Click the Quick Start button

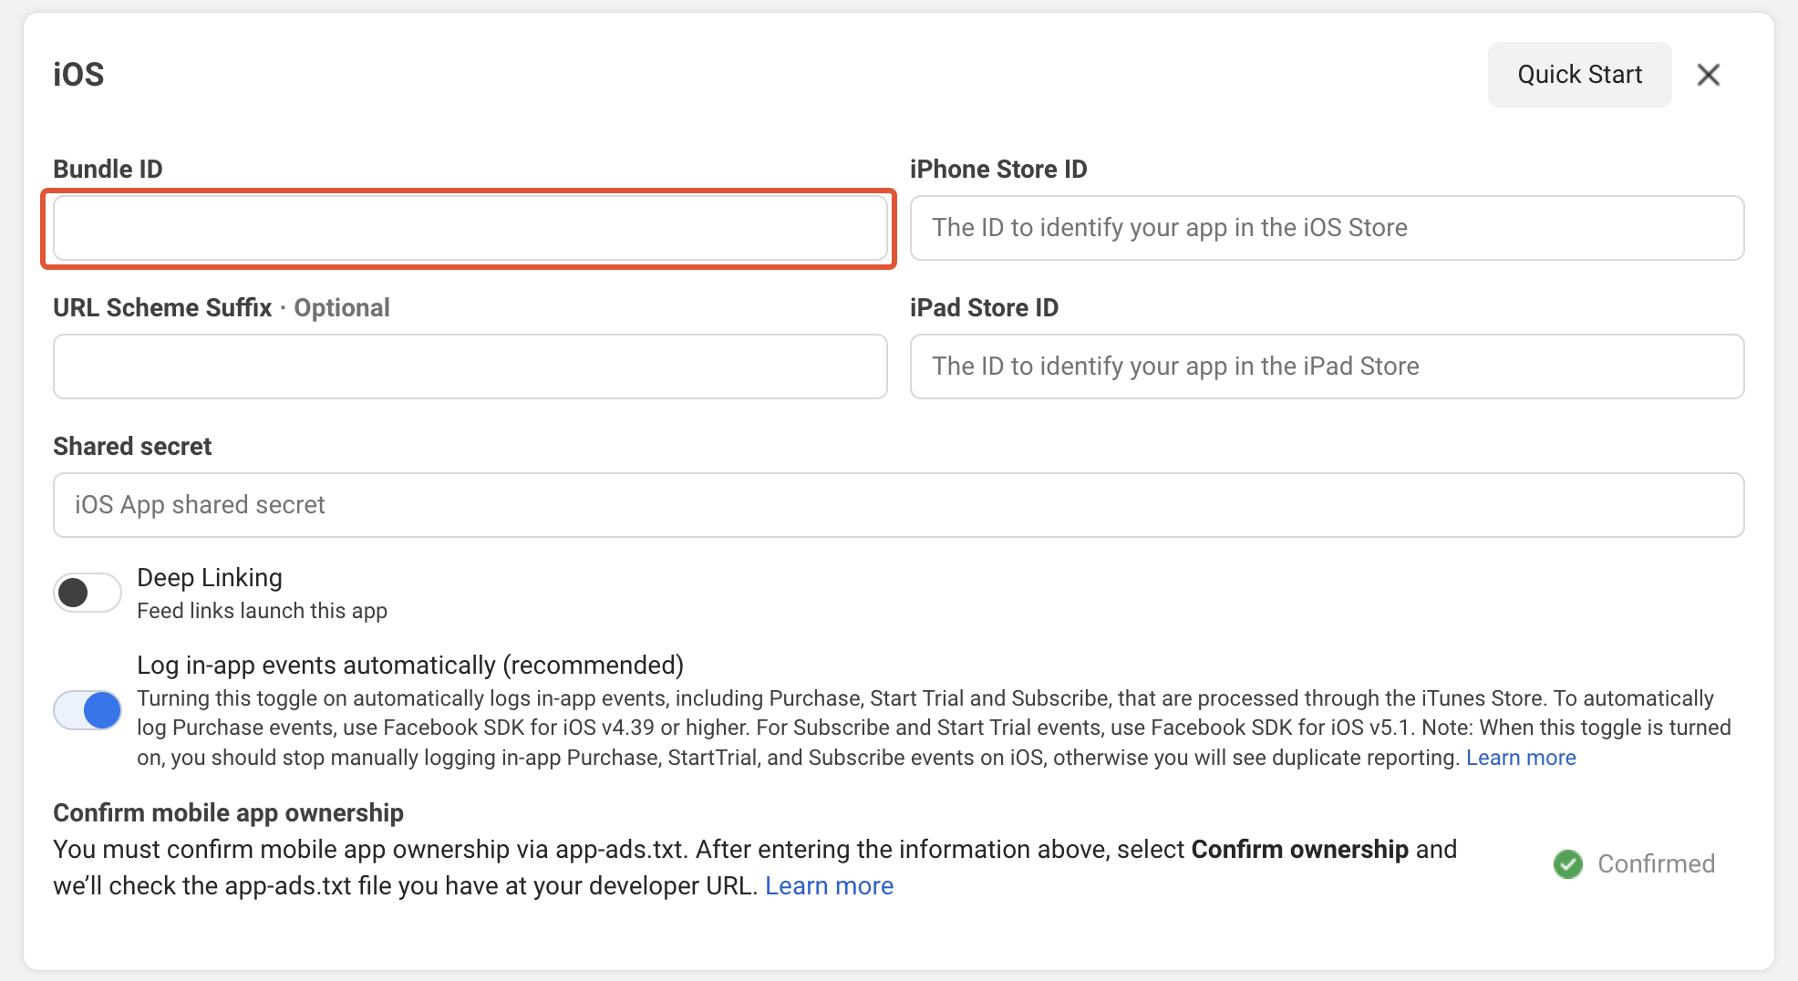click(x=1579, y=75)
